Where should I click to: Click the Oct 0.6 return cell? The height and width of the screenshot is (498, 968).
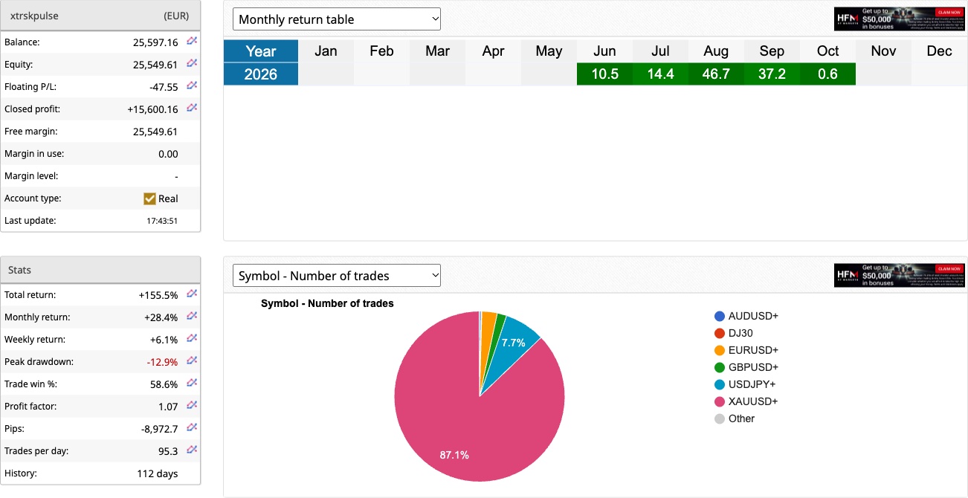point(827,74)
